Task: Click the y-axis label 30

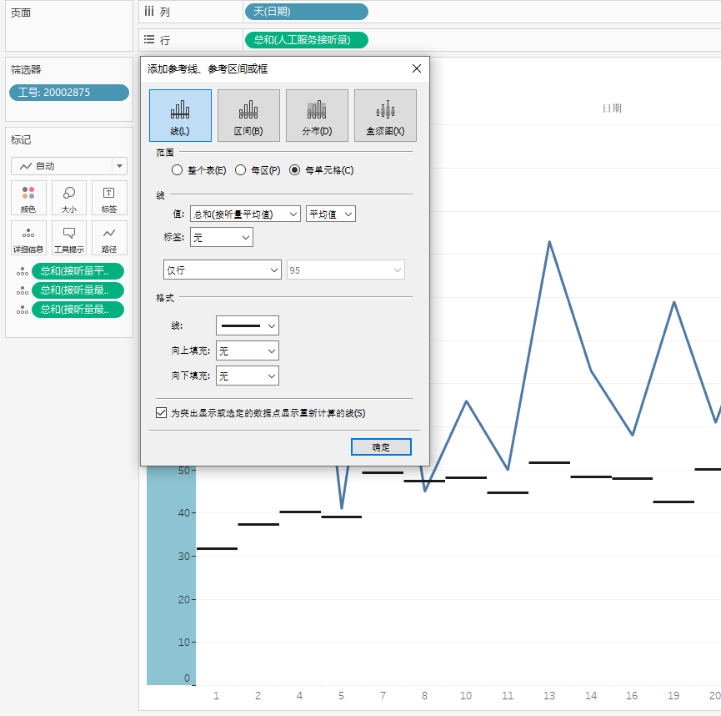Action: pos(184,557)
